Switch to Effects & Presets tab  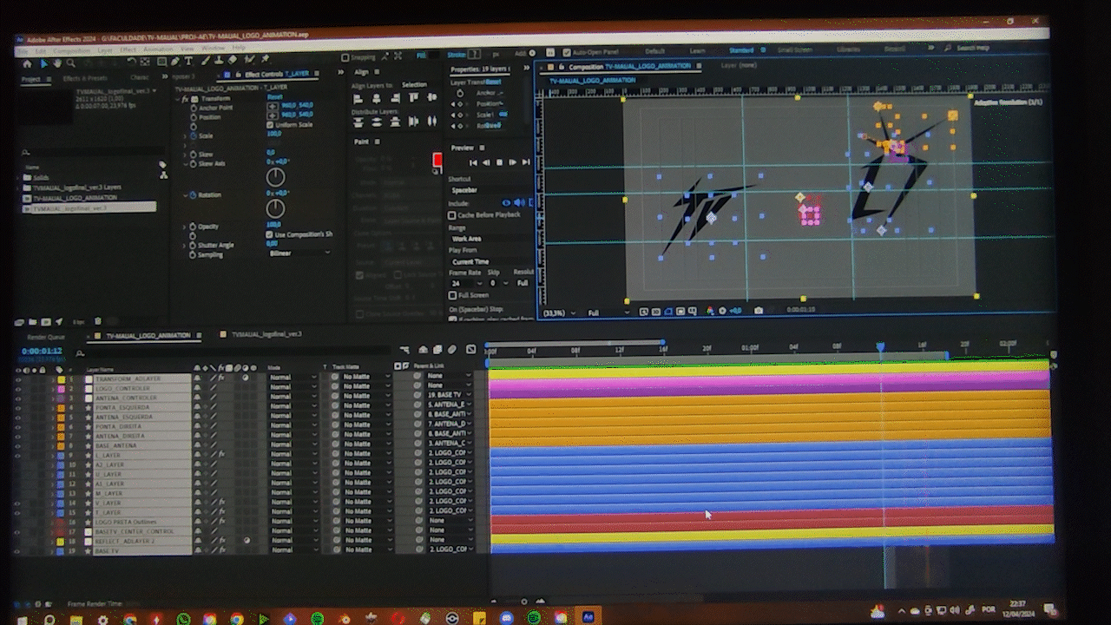pos(85,78)
